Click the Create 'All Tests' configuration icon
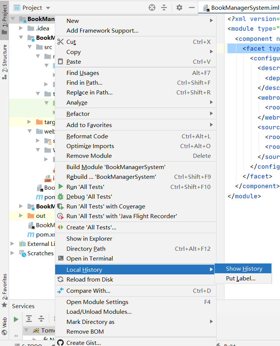280x346 pixels. click(x=60, y=227)
